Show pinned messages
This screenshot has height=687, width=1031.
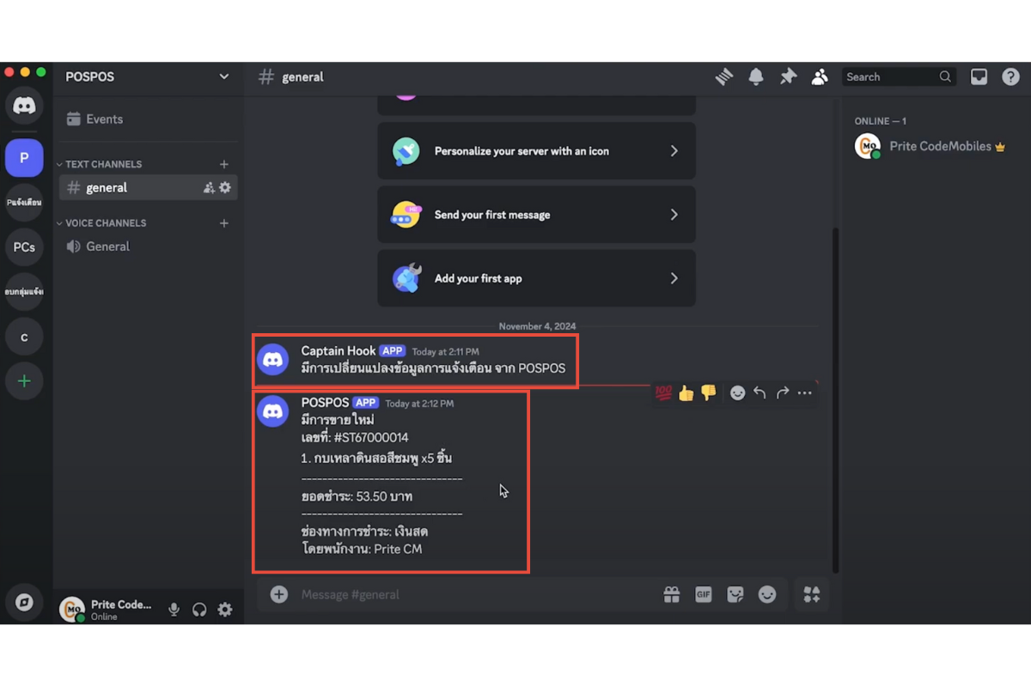[788, 77]
